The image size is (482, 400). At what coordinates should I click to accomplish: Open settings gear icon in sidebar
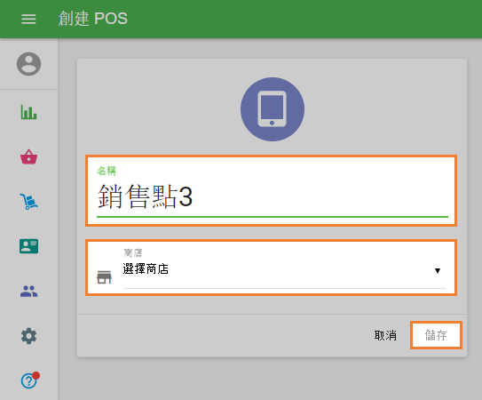(x=29, y=336)
